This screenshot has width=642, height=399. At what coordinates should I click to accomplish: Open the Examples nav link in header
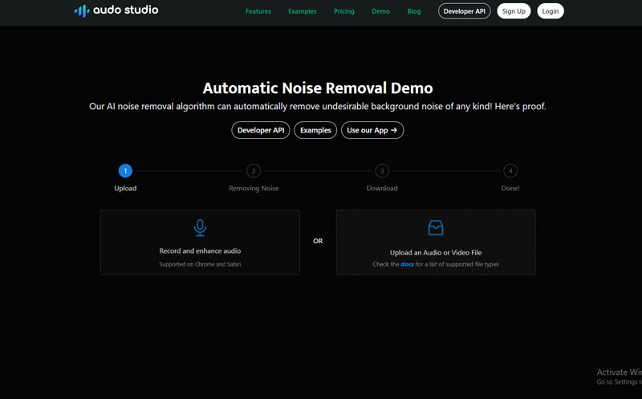click(x=303, y=11)
